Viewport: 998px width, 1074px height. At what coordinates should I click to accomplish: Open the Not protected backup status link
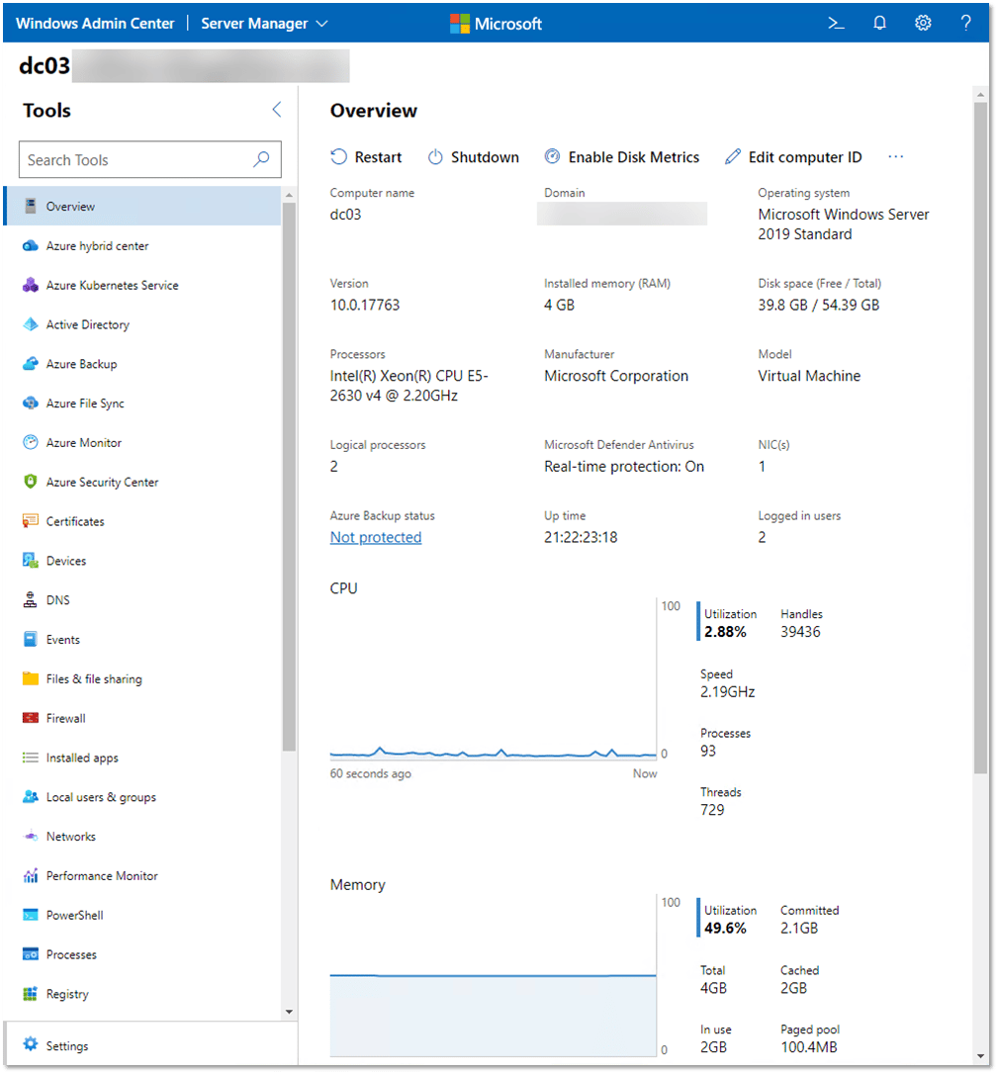[376, 537]
